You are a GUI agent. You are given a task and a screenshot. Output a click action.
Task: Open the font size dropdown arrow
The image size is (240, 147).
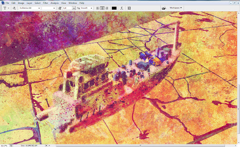74,8
